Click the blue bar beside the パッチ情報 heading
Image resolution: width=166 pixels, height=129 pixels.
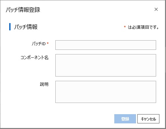10,27
